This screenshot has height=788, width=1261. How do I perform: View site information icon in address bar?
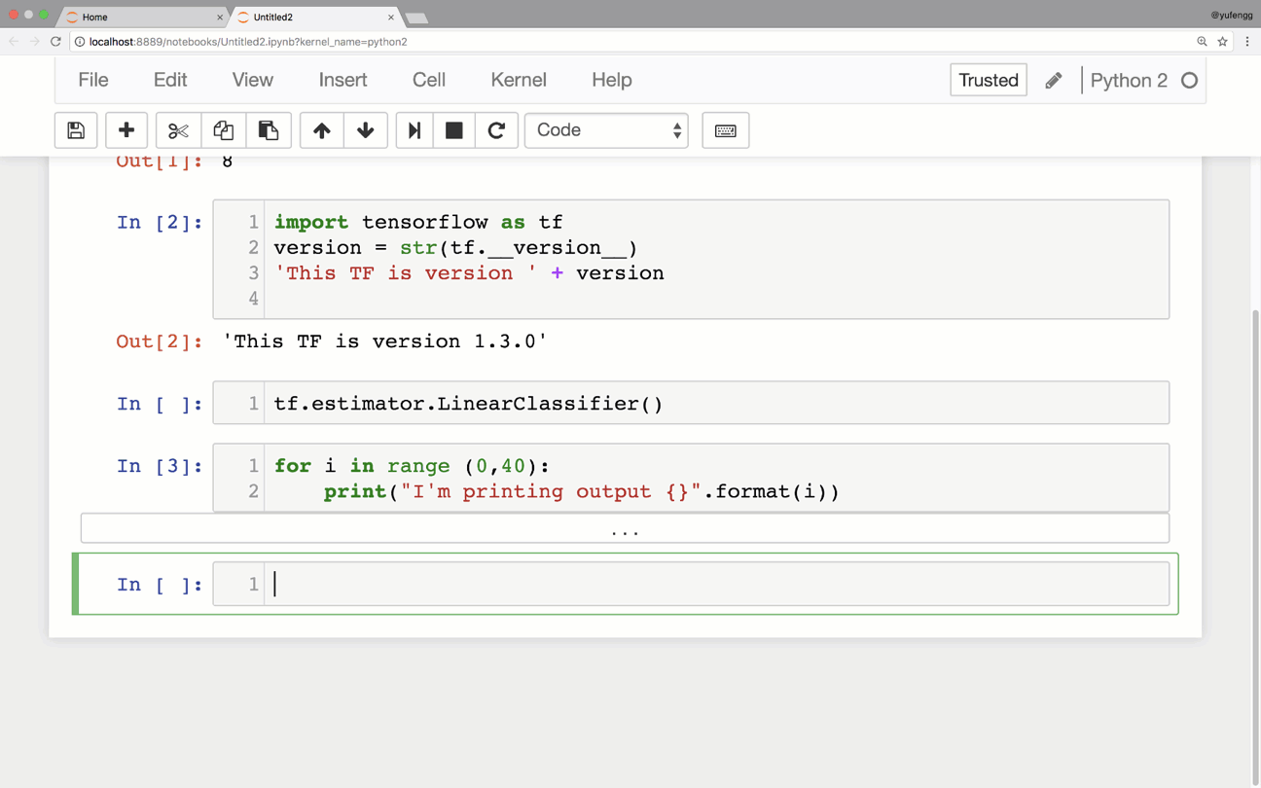click(x=80, y=42)
